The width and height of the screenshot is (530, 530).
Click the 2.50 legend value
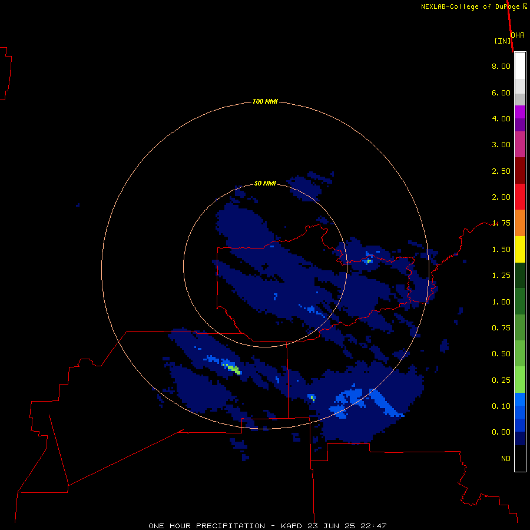[x=501, y=171]
